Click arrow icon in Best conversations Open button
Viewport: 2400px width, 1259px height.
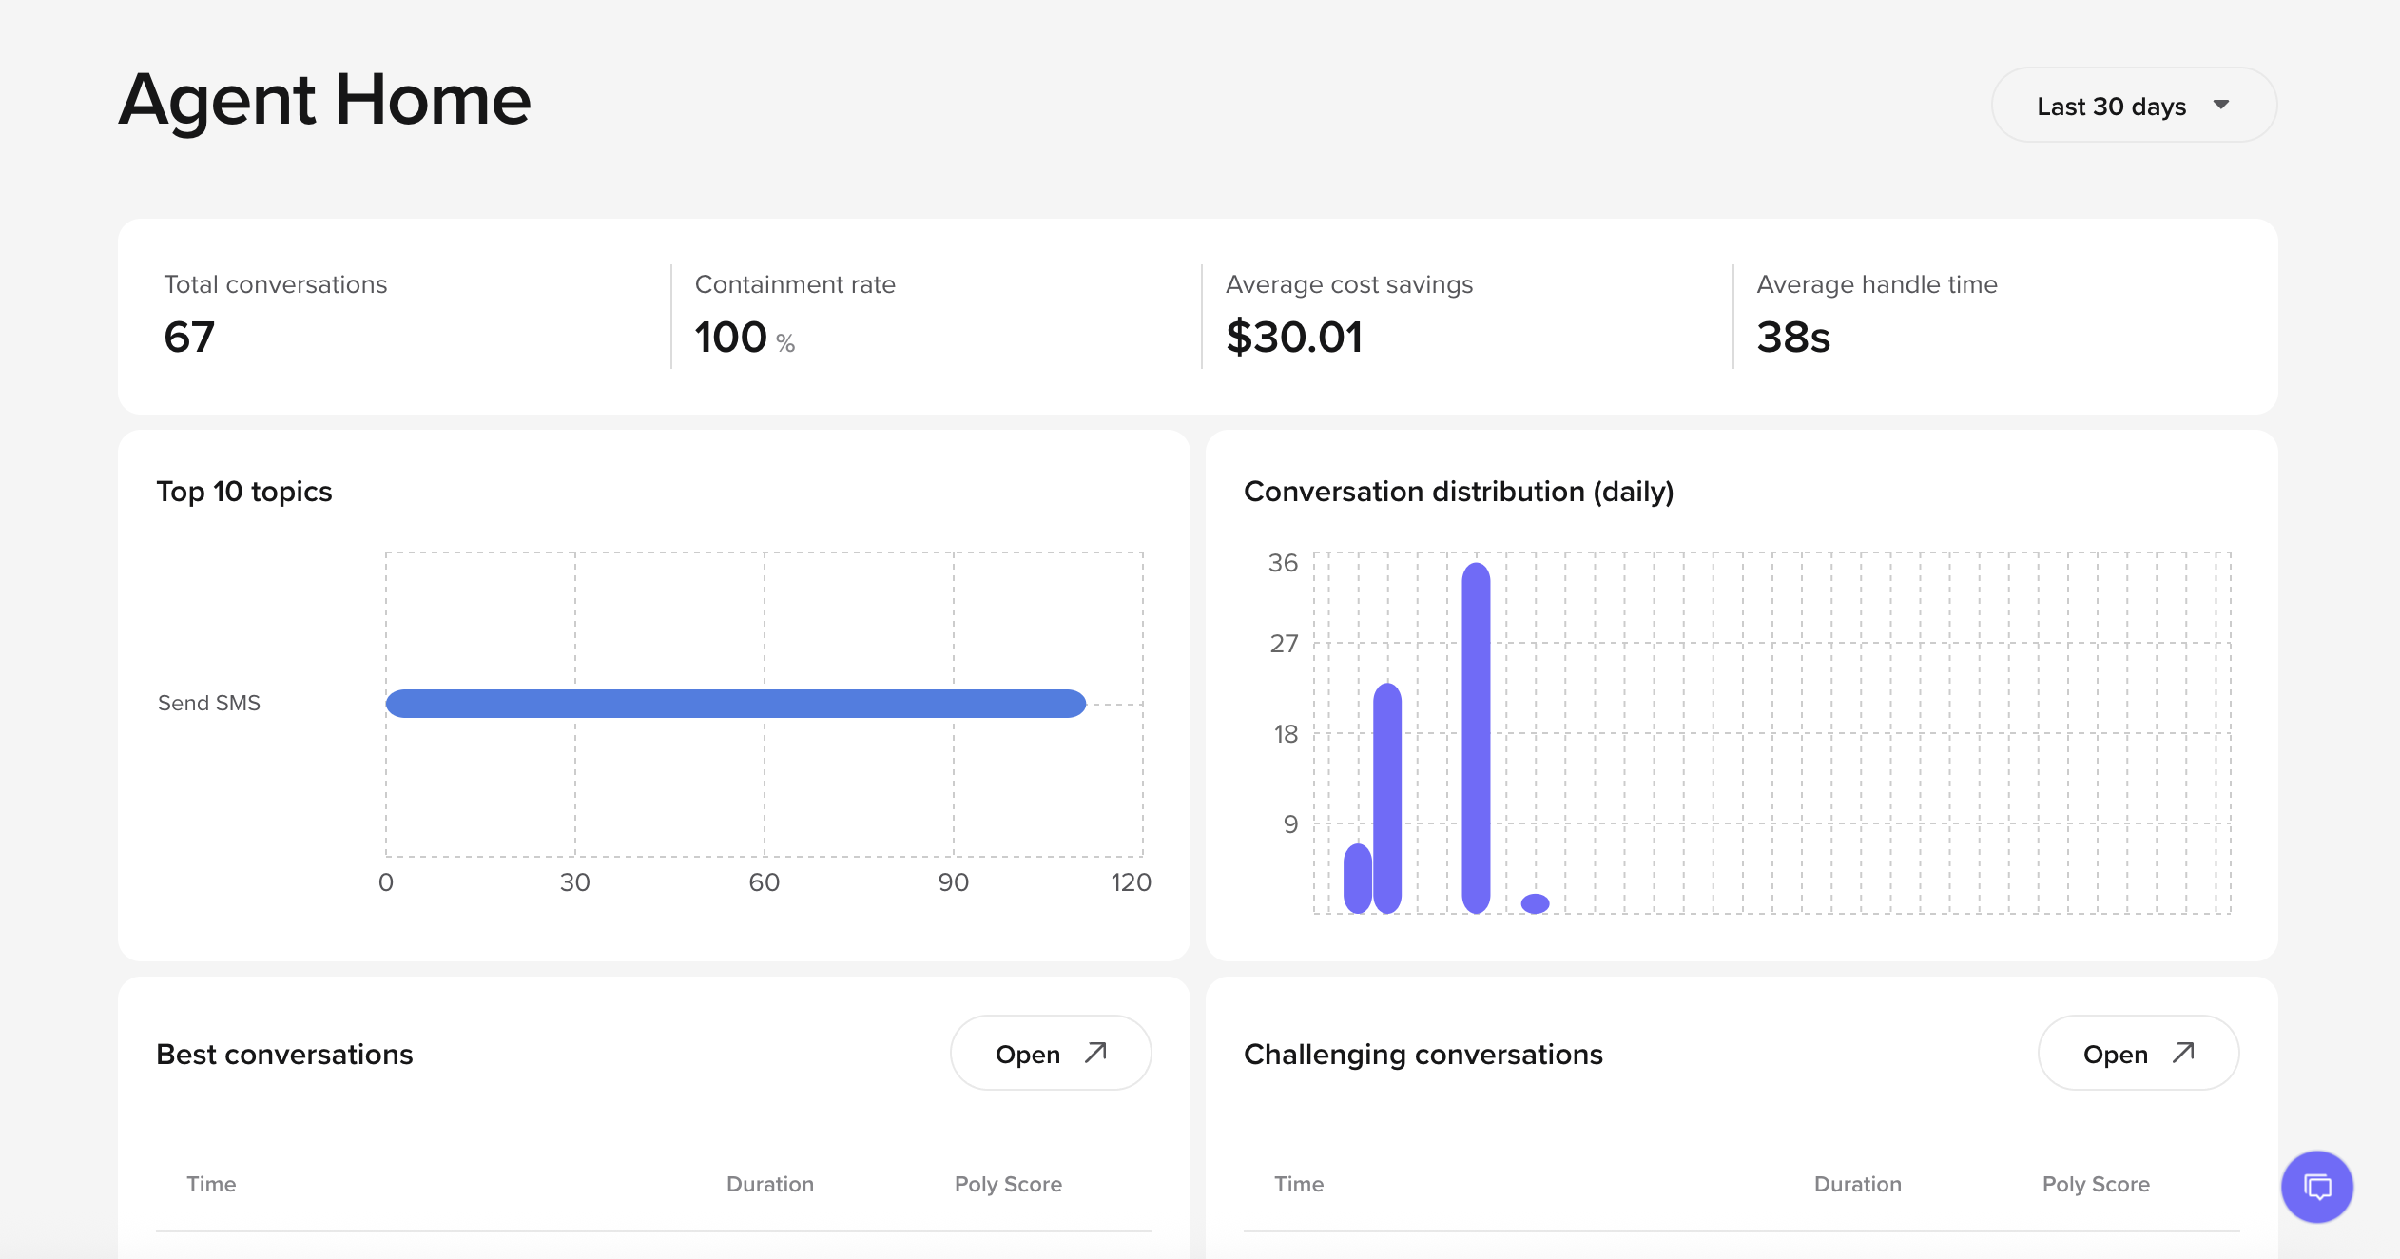coord(1095,1053)
